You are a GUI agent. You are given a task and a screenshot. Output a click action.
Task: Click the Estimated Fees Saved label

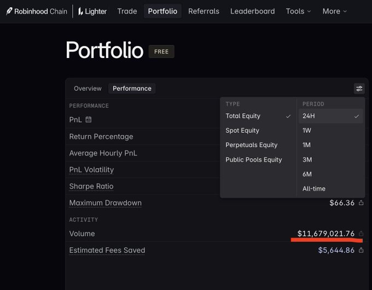tap(107, 250)
